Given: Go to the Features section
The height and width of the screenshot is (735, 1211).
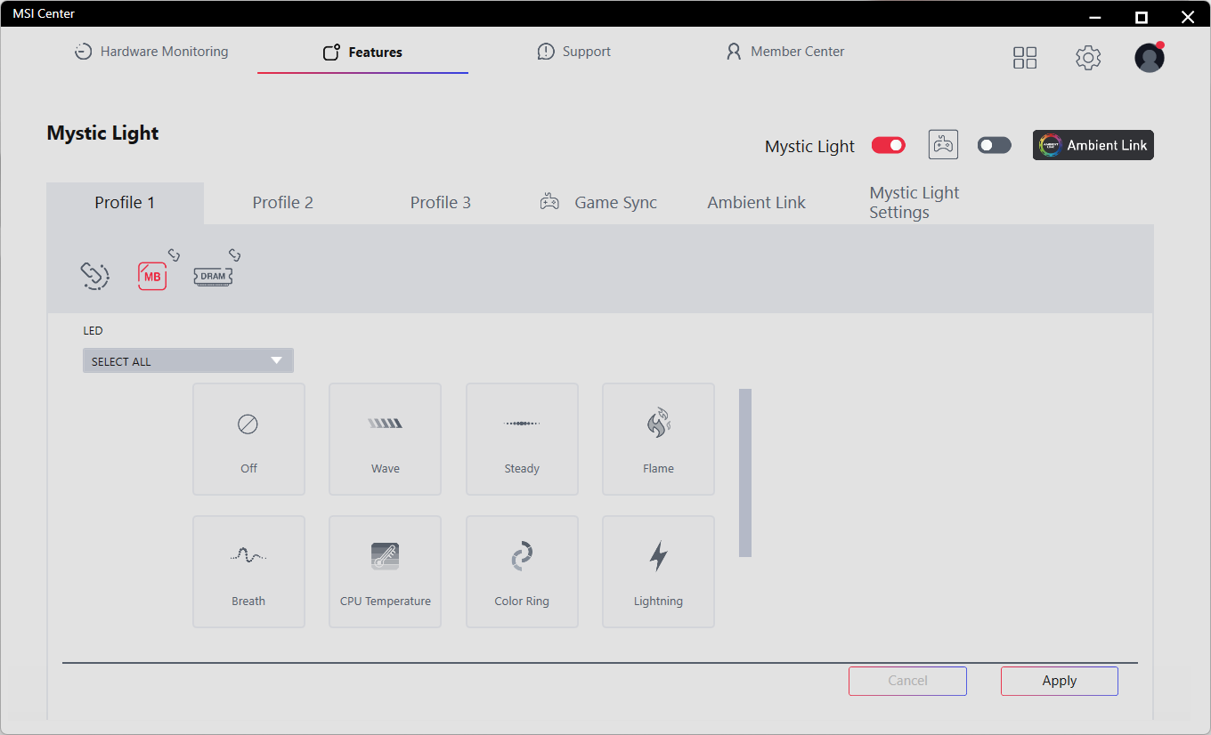Looking at the screenshot, I should tap(362, 52).
